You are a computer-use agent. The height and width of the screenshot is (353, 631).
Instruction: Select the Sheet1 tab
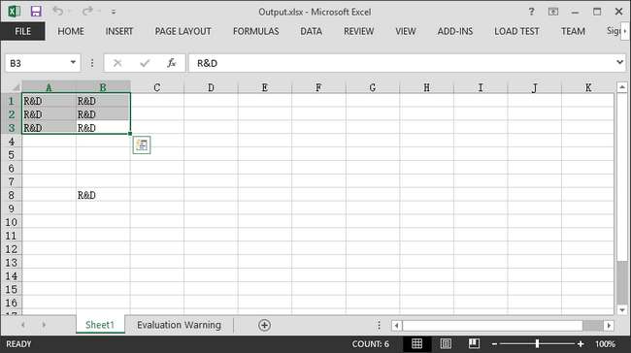[100, 325]
